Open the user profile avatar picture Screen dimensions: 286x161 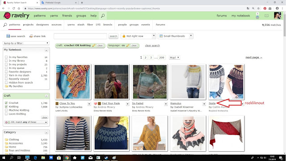pyautogui.click(x=278, y=16)
